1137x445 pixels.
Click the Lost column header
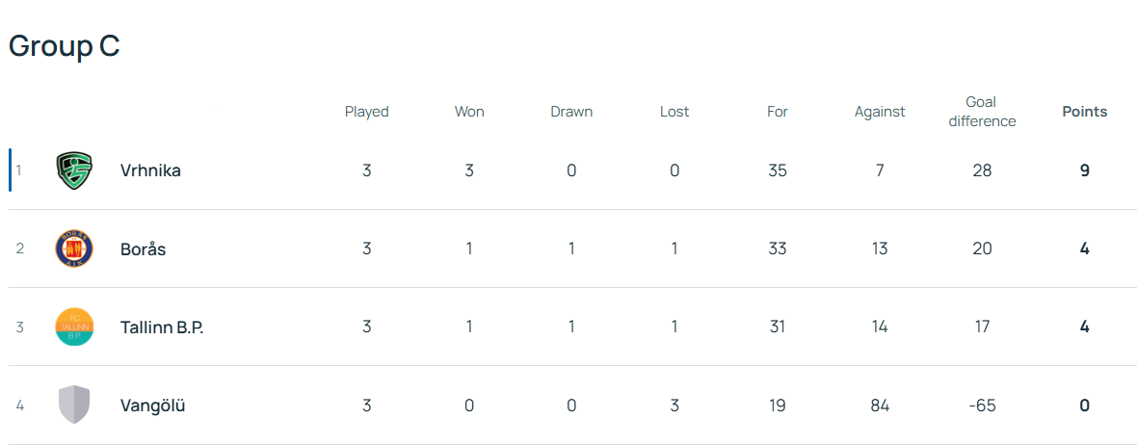[674, 112]
